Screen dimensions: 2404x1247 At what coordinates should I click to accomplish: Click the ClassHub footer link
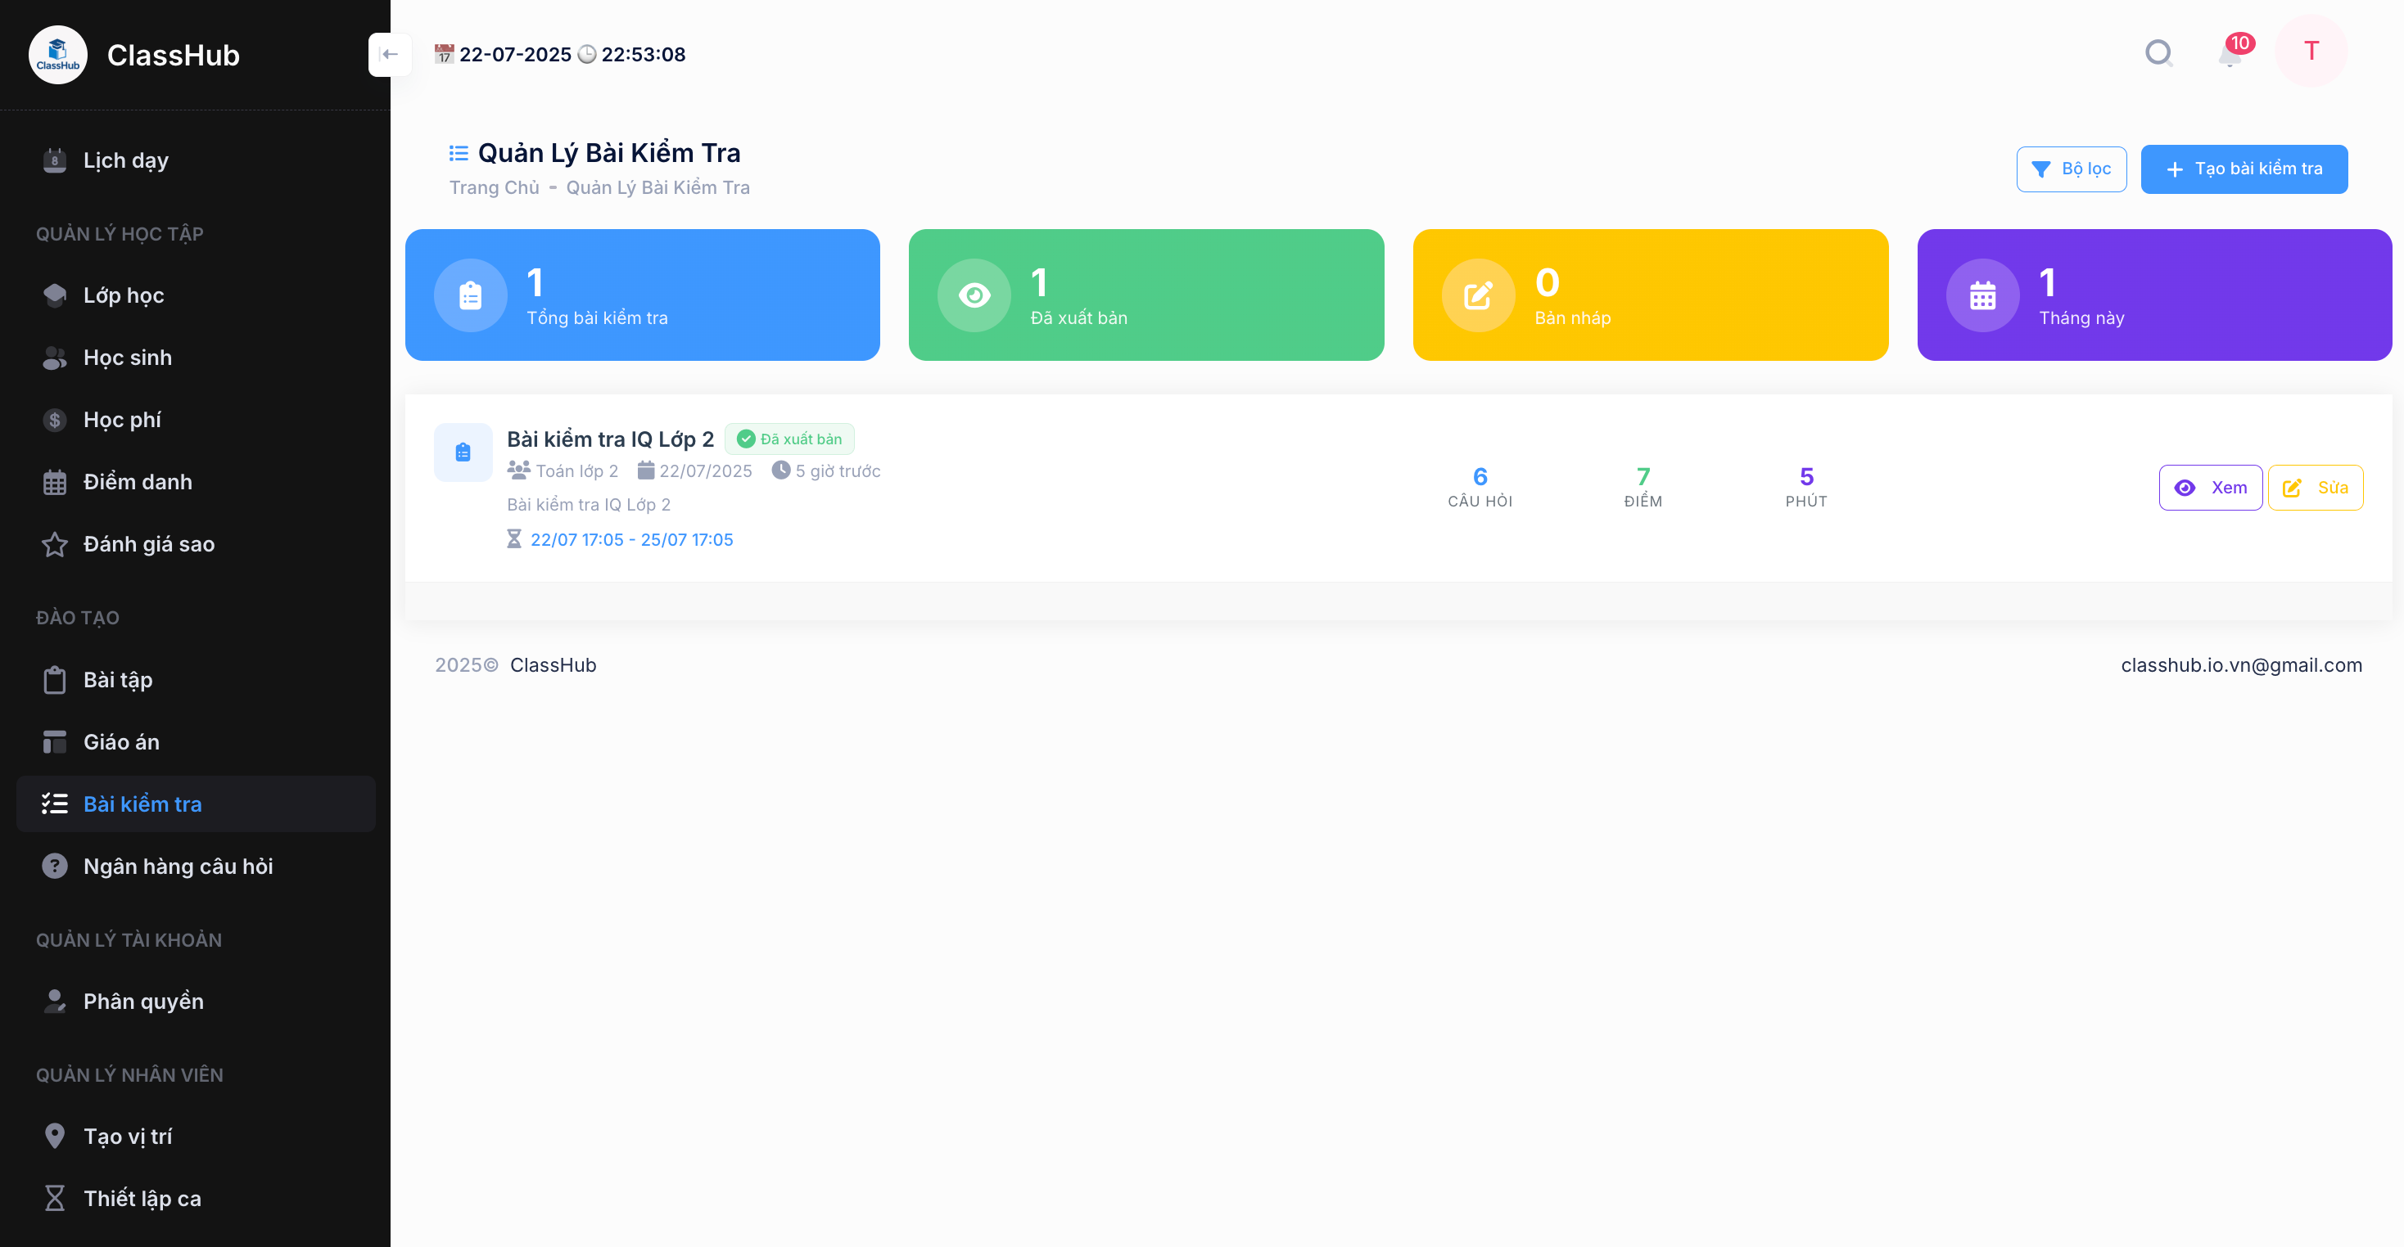(553, 665)
